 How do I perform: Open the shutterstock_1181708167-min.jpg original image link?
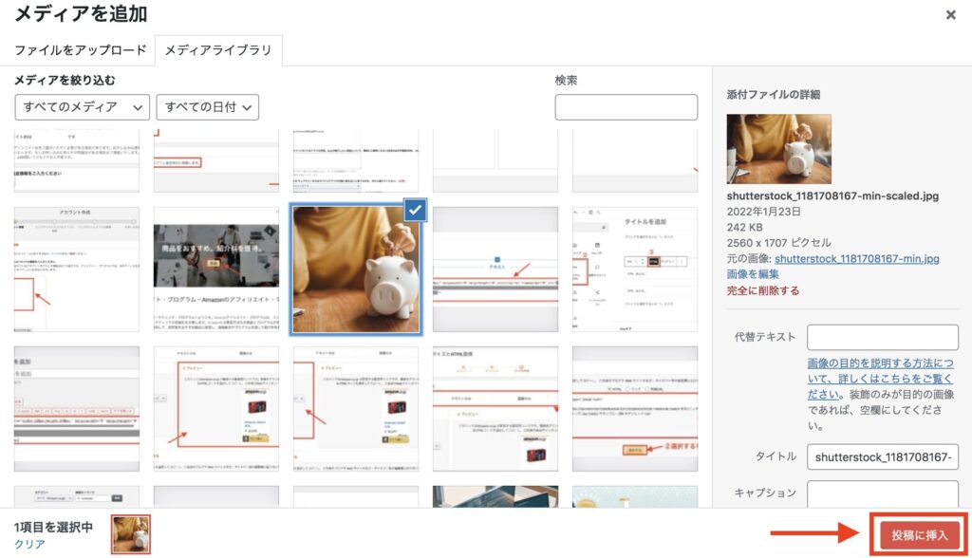coord(857,258)
